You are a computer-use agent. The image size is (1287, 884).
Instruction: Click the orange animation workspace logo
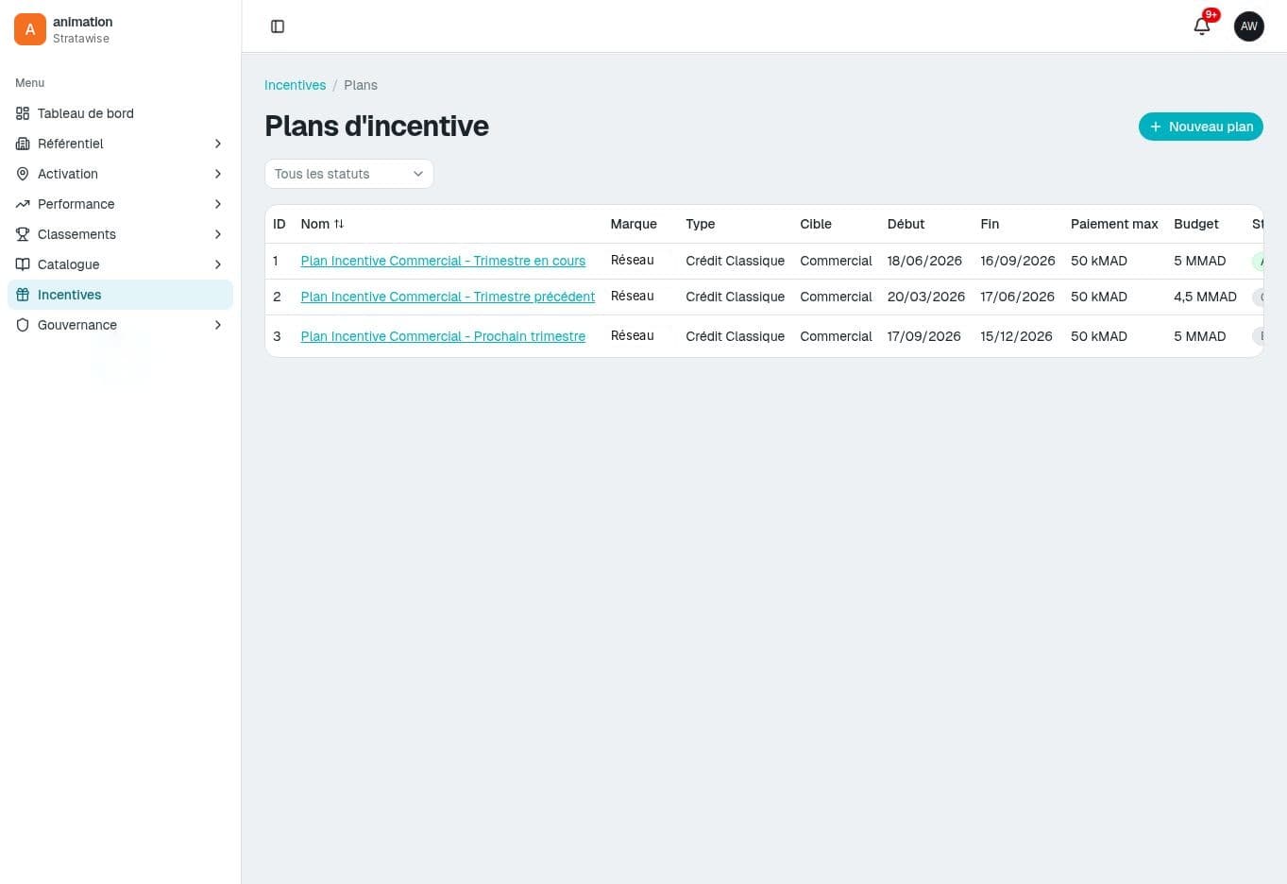pyautogui.click(x=30, y=29)
